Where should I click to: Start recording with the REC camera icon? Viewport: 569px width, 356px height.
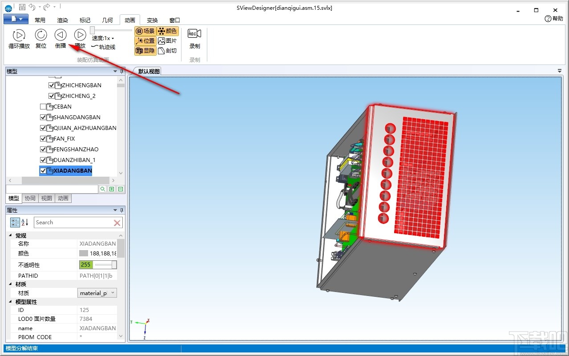[194, 34]
